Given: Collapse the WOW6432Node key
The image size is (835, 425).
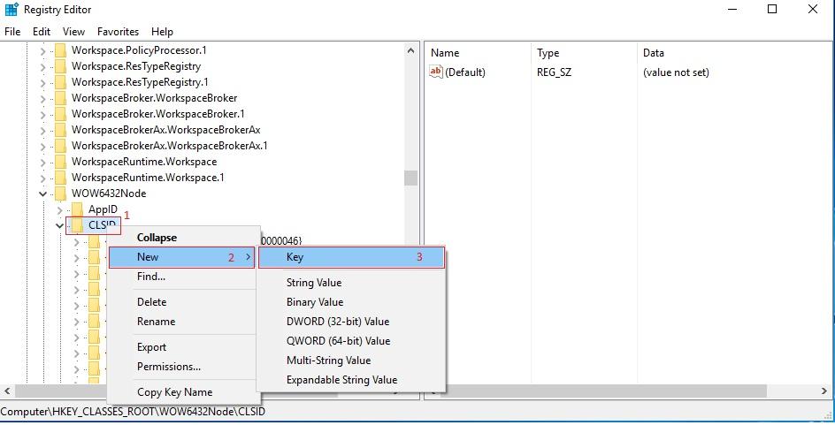Looking at the screenshot, I should pos(42,194).
